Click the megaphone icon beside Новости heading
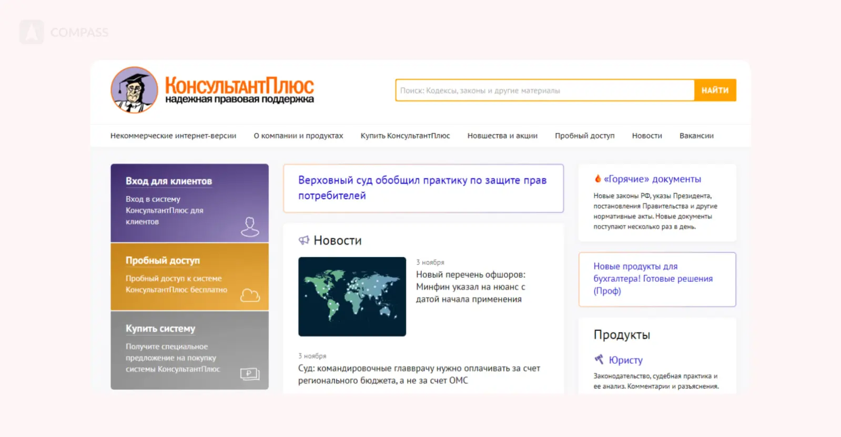 (304, 240)
